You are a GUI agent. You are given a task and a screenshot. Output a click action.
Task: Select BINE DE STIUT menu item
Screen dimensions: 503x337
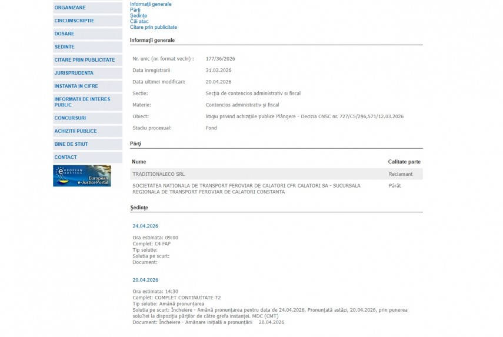click(x=71, y=144)
